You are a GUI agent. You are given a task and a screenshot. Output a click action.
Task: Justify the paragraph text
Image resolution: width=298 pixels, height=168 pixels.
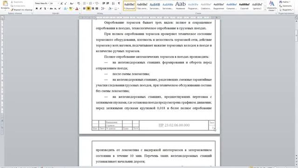coord(97,8)
